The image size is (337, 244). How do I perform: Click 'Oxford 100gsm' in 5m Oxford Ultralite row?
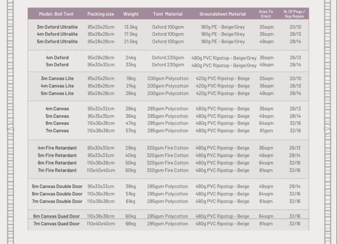[x=168, y=42]
